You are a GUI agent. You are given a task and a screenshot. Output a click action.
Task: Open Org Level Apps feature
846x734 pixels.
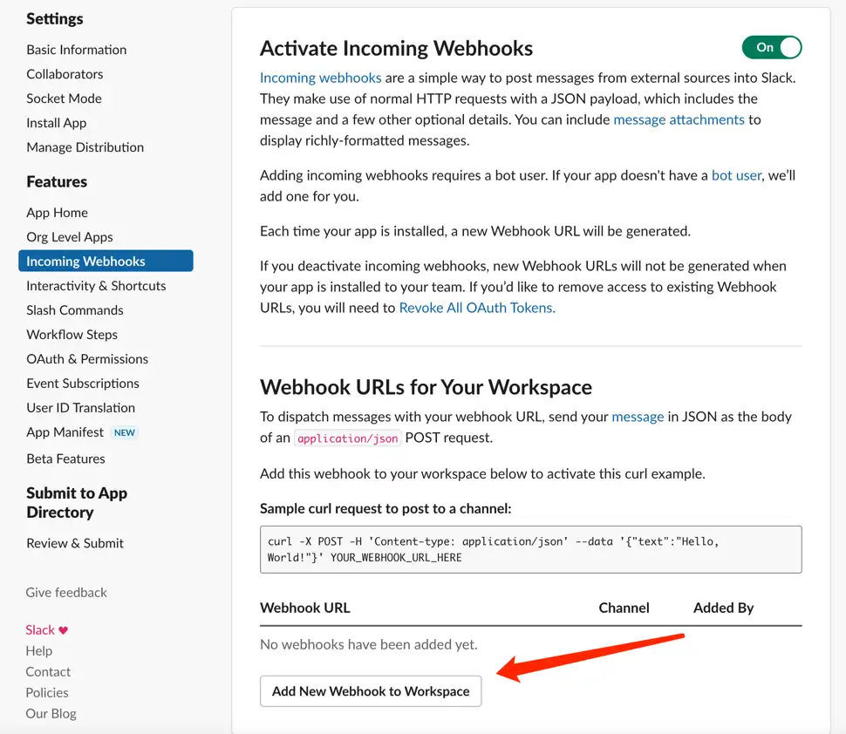click(70, 237)
